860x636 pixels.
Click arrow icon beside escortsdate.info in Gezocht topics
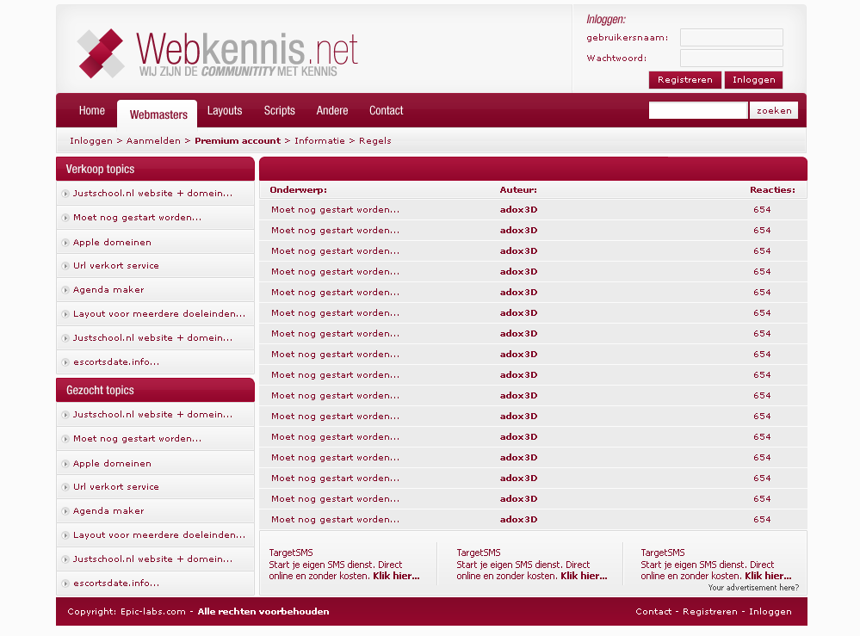tap(65, 584)
